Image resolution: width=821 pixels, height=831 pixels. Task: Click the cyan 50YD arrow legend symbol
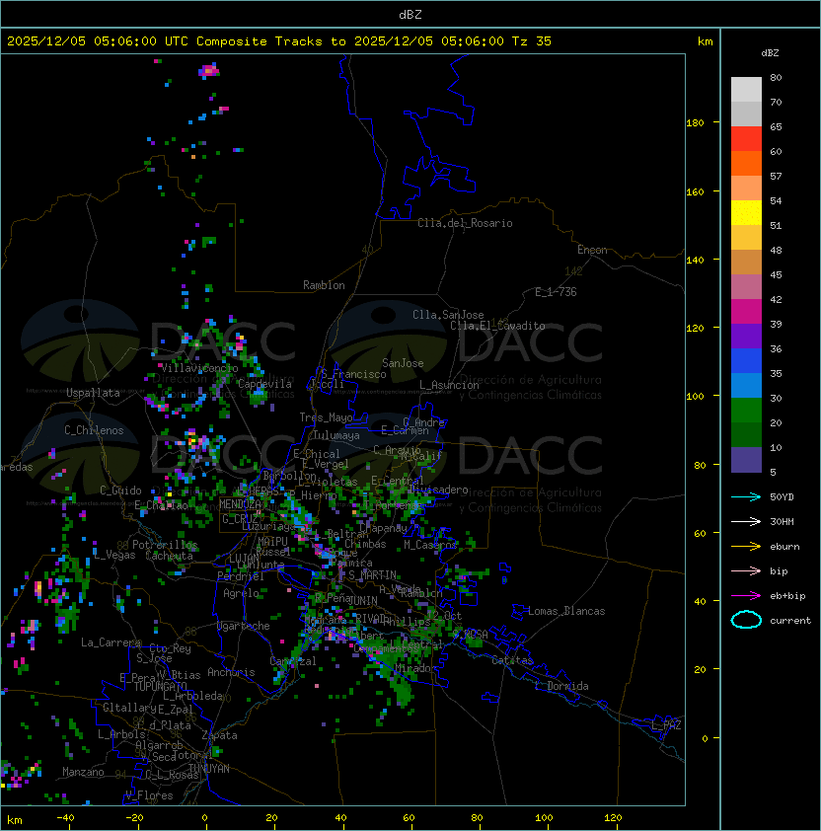(746, 496)
